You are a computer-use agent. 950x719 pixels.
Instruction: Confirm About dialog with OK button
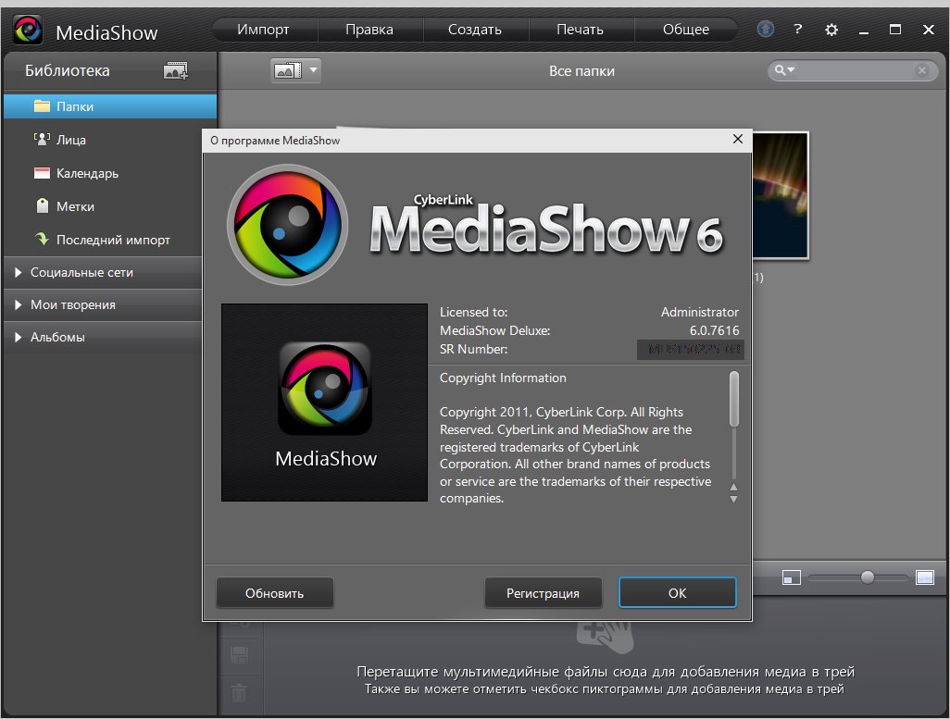coord(678,593)
